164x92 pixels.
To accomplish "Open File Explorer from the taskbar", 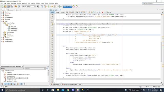I will click(58, 90).
